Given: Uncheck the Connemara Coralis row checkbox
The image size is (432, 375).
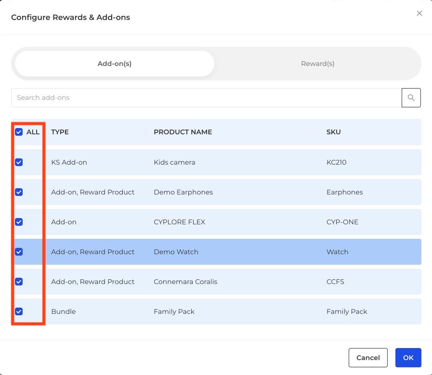Looking at the screenshot, I should (x=19, y=282).
